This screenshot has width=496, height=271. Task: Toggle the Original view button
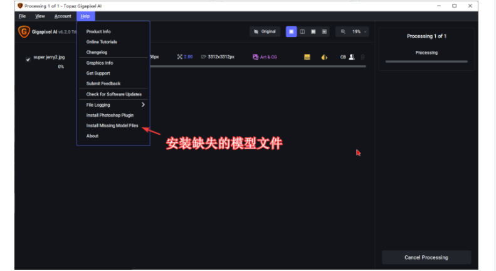pyautogui.click(x=265, y=31)
